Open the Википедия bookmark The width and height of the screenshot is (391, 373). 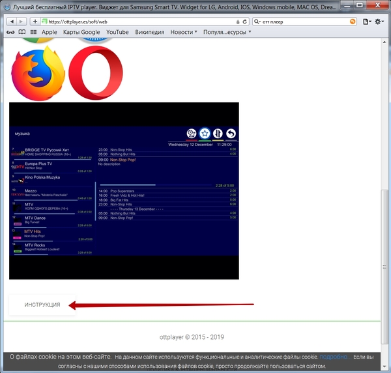pos(150,32)
